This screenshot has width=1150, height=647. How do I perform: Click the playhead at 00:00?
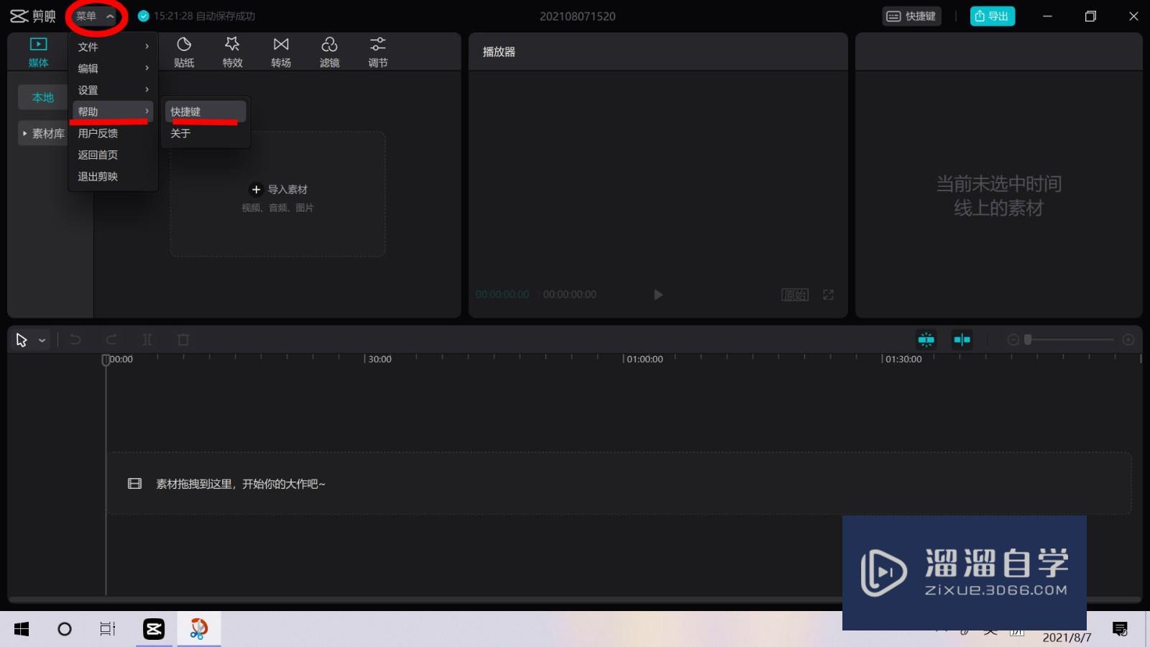point(106,359)
